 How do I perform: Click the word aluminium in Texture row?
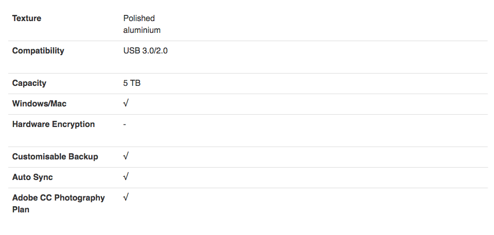(x=142, y=30)
